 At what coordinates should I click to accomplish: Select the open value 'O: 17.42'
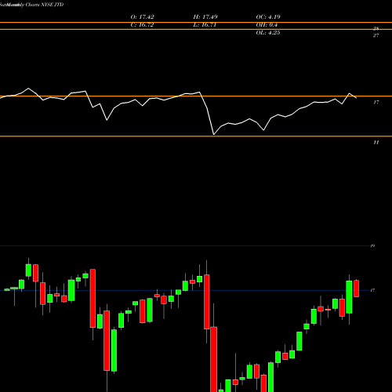coord(143,17)
